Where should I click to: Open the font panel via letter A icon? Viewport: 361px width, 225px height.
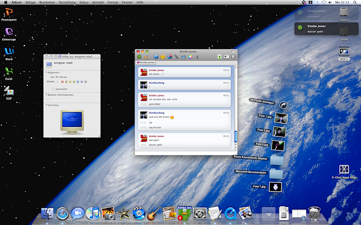197,57
